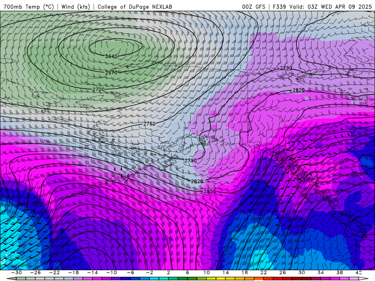The image size is (375, 281).
Task: Click the 34 value on the temperature scale
Action: tap(321, 273)
